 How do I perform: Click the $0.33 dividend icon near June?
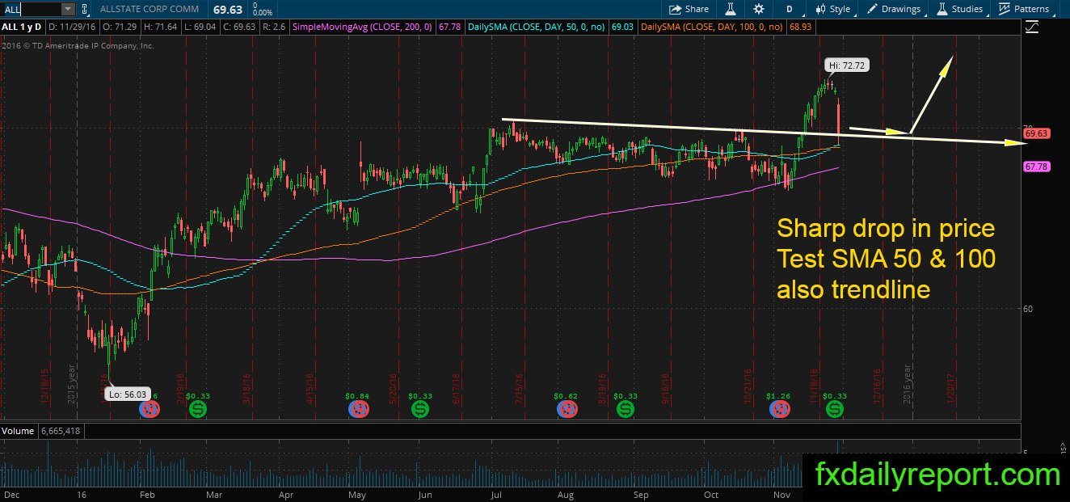(420, 409)
